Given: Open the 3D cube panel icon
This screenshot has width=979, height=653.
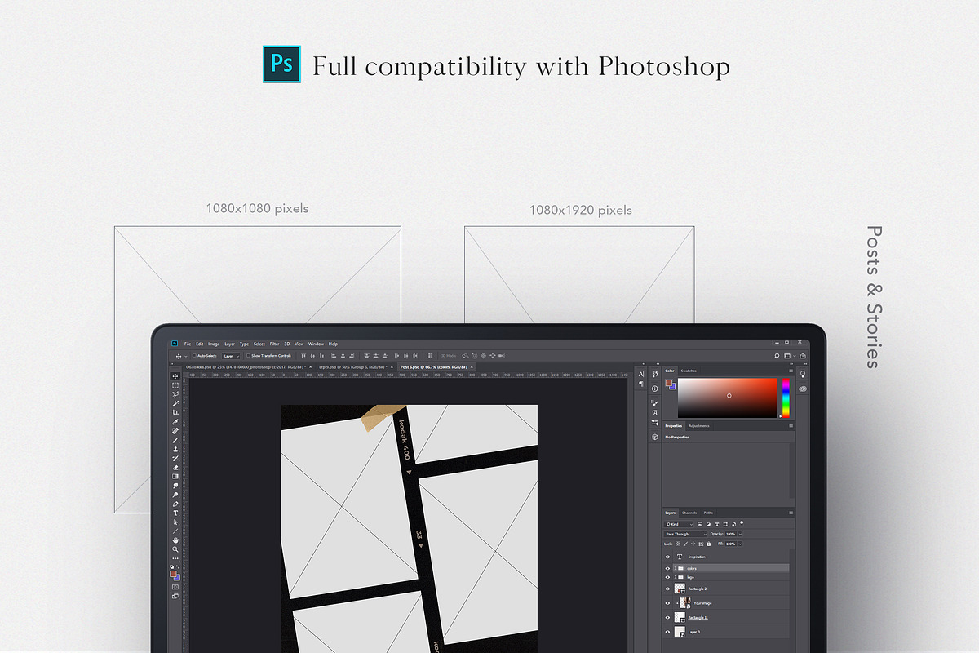Looking at the screenshot, I should (x=655, y=437).
